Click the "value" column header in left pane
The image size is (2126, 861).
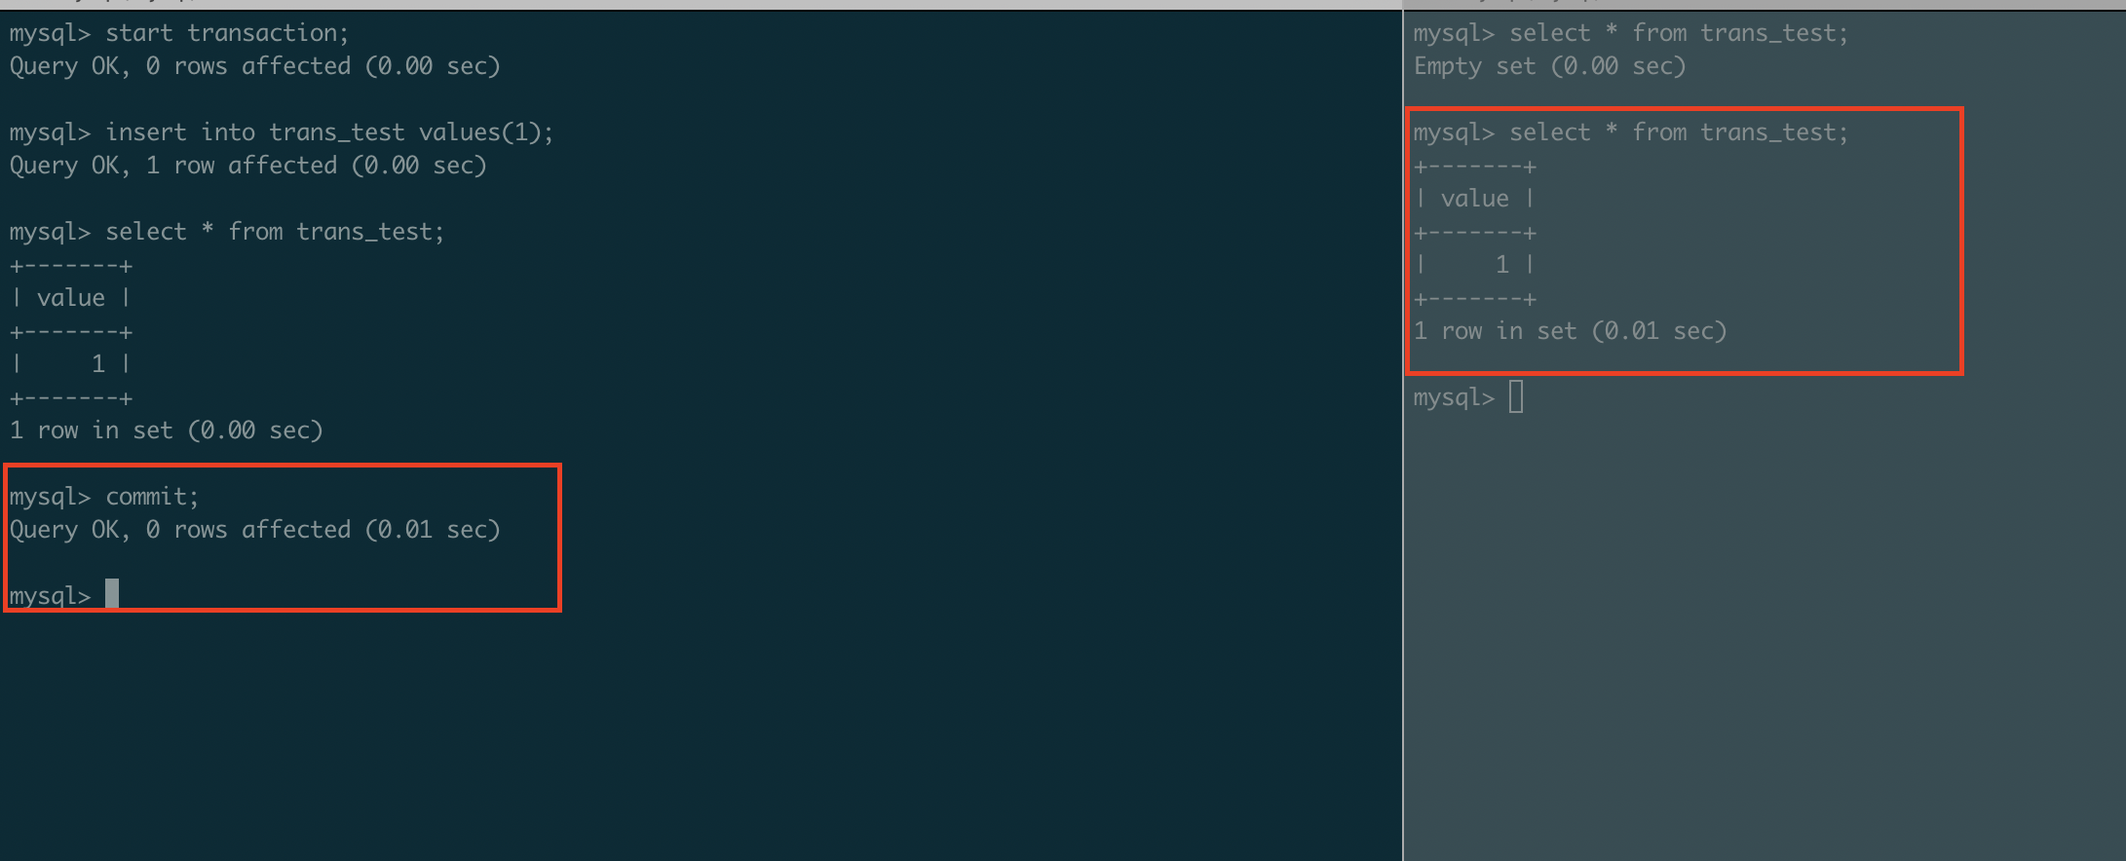click(71, 298)
